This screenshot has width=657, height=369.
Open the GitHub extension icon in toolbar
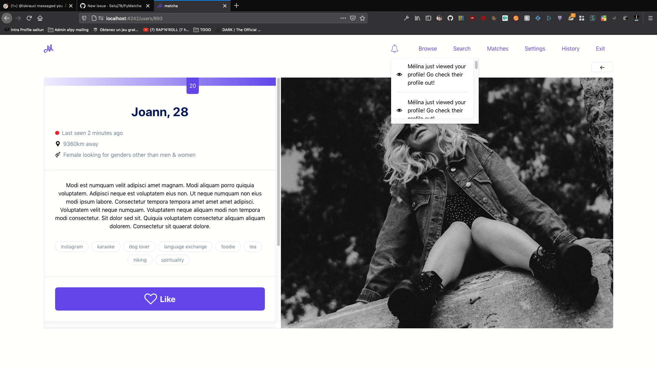[450, 18]
